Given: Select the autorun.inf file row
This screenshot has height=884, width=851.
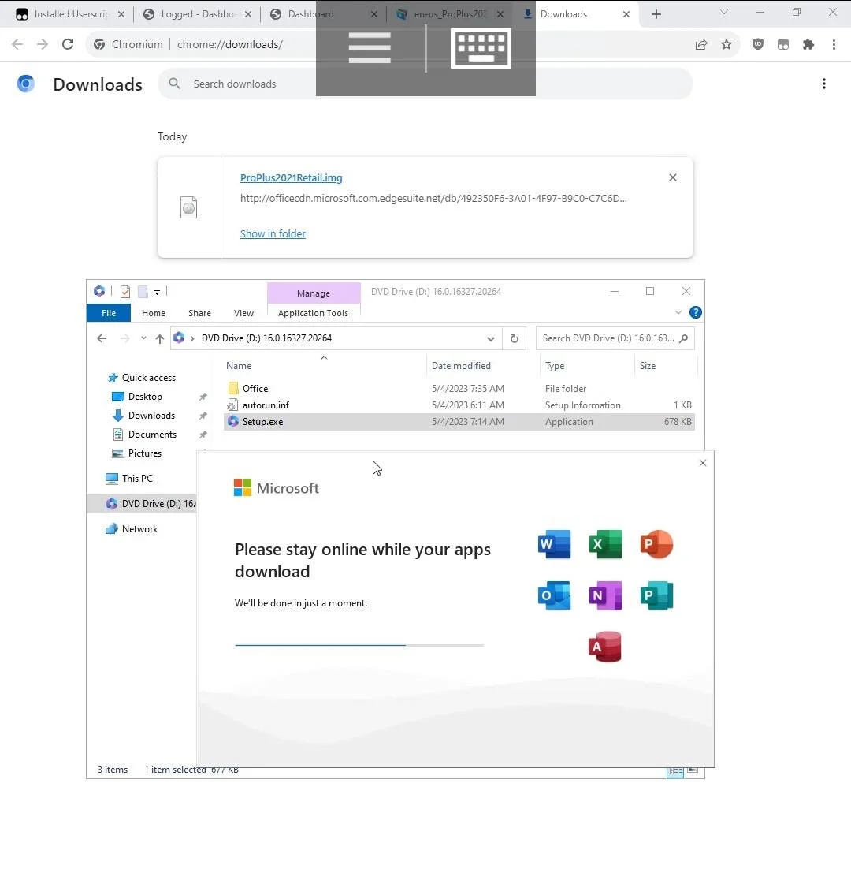Looking at the screenshot, I should pyautogui.click(x=459, y=405).
